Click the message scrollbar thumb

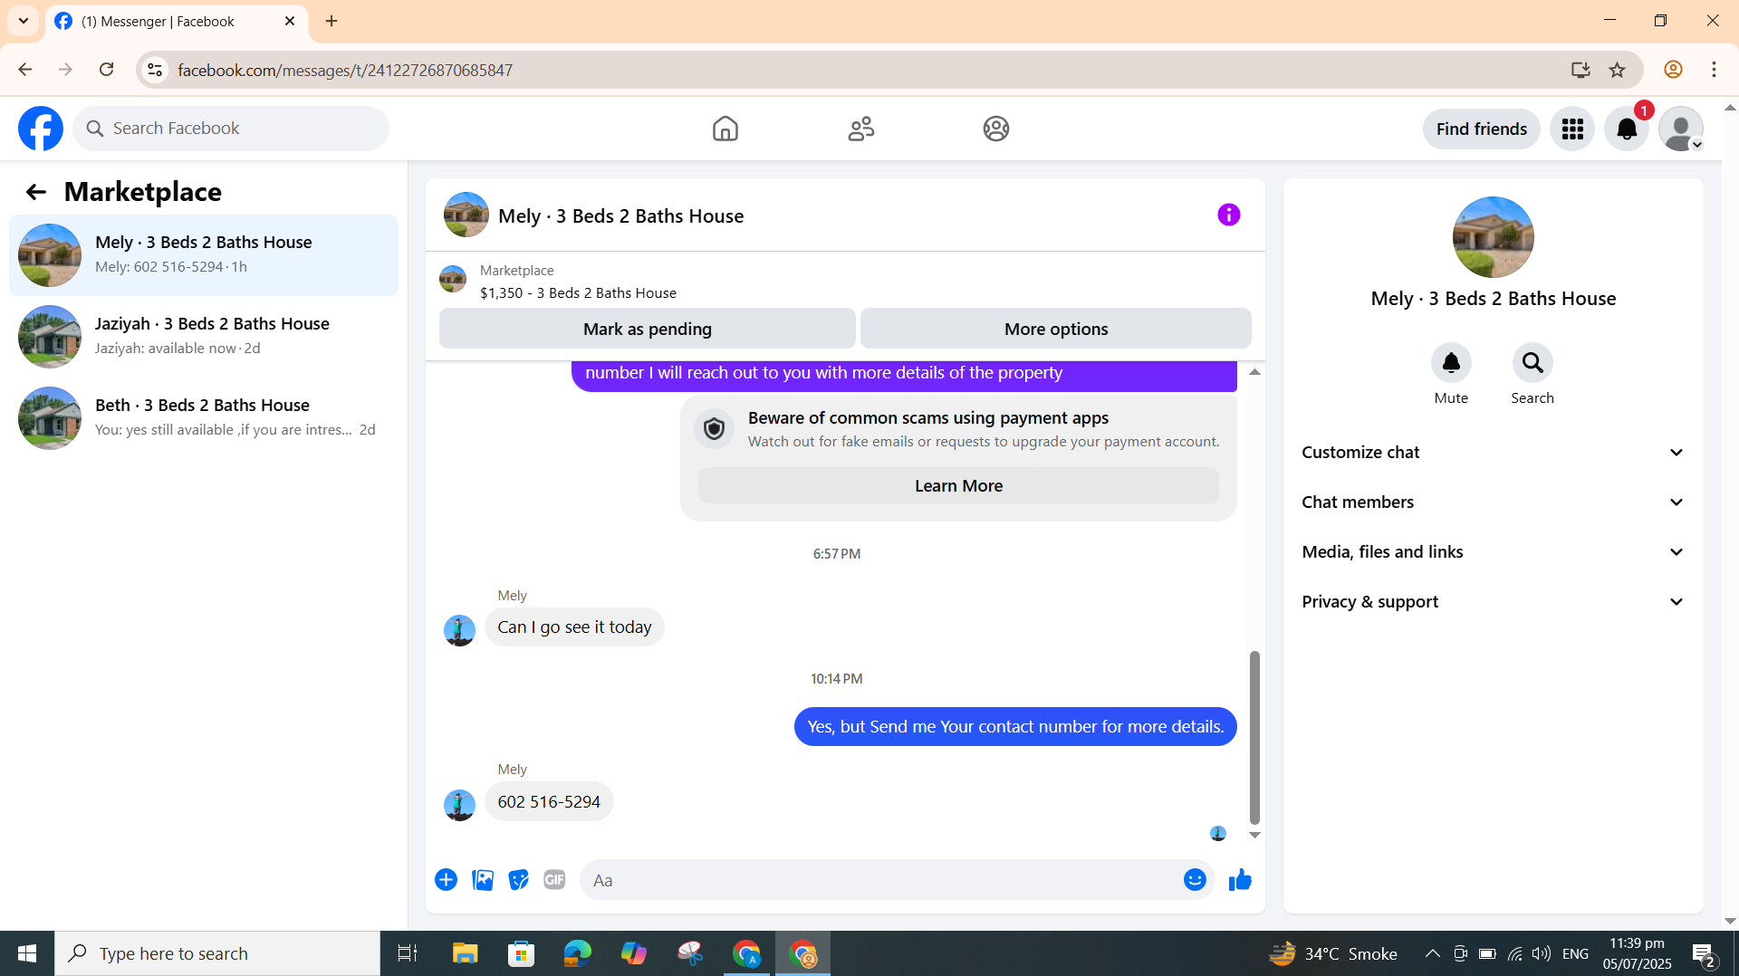[1254, 737]
